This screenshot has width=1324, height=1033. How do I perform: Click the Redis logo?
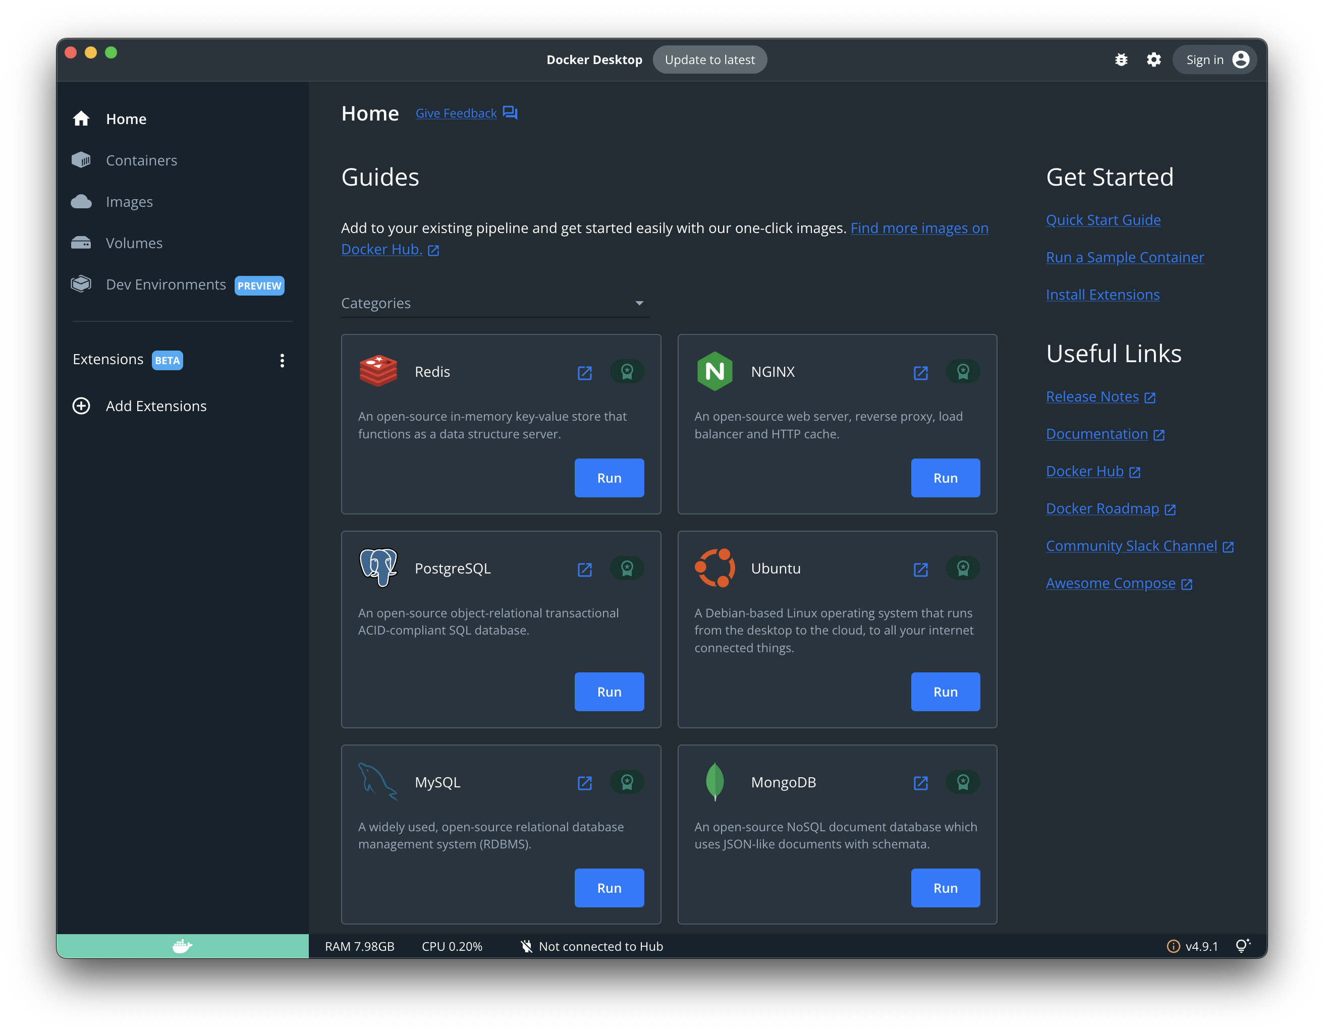(378, 371)
